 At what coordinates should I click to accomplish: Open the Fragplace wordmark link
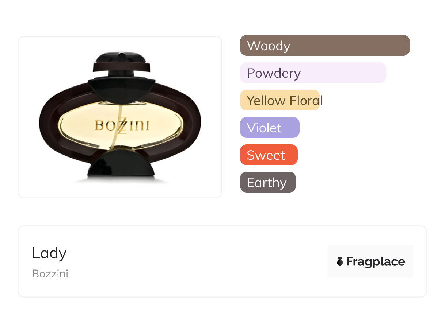point(376,261)
